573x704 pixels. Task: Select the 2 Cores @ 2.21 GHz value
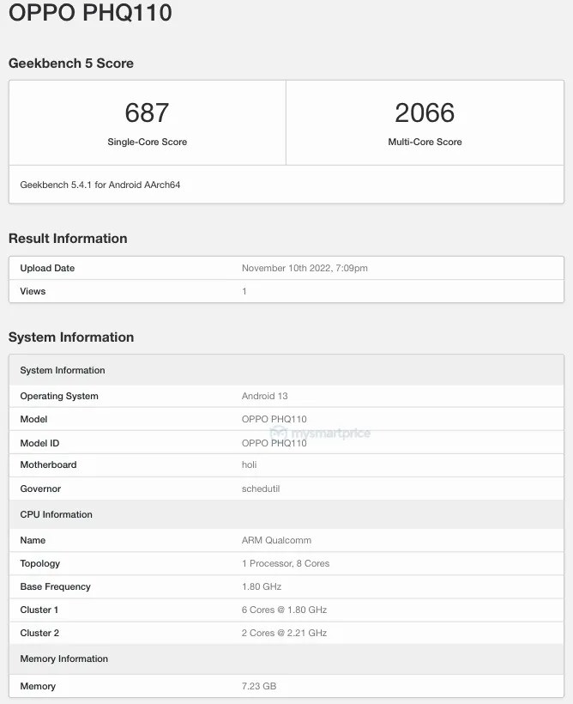click(x=284, y=633)
